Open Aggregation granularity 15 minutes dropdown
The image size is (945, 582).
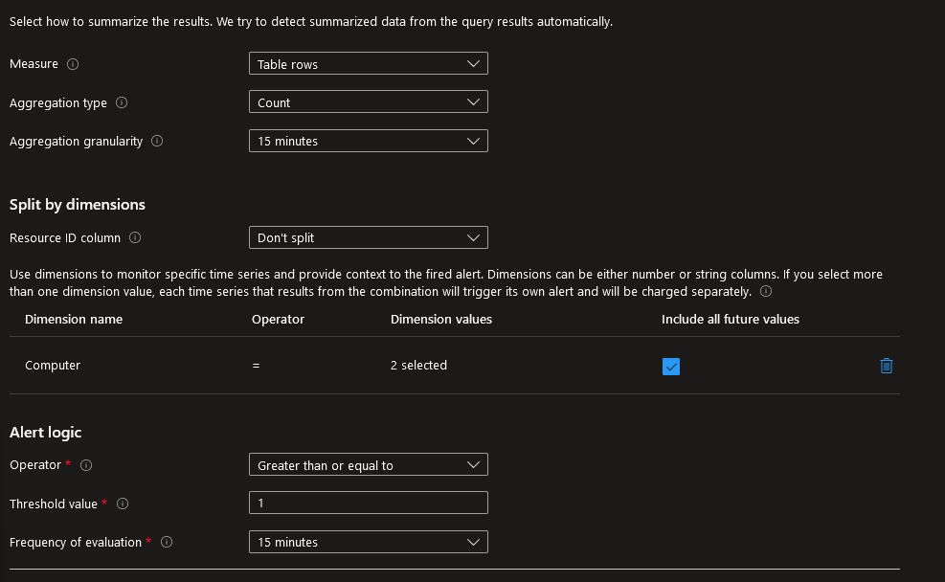coord(368,141)
